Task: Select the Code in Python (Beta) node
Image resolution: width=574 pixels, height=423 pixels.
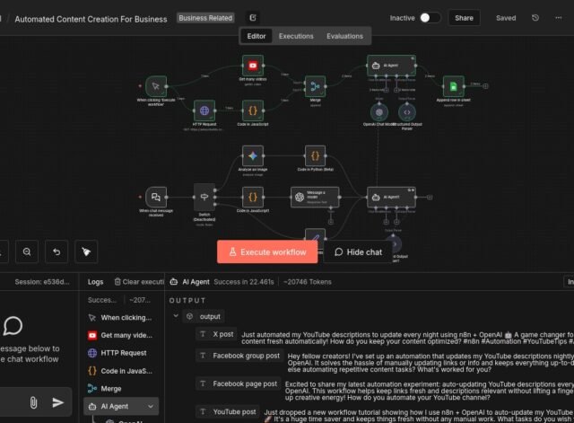Action: 315,155
